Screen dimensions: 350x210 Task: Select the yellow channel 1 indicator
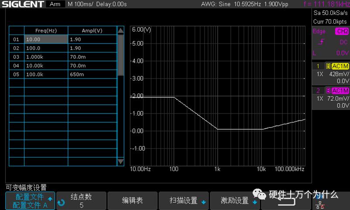(318, 66)
